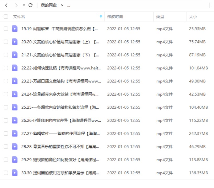Check the box for 24.24-流量能带来多大效益 file
The height and width of the screenshot is (188, 214).
6,94
